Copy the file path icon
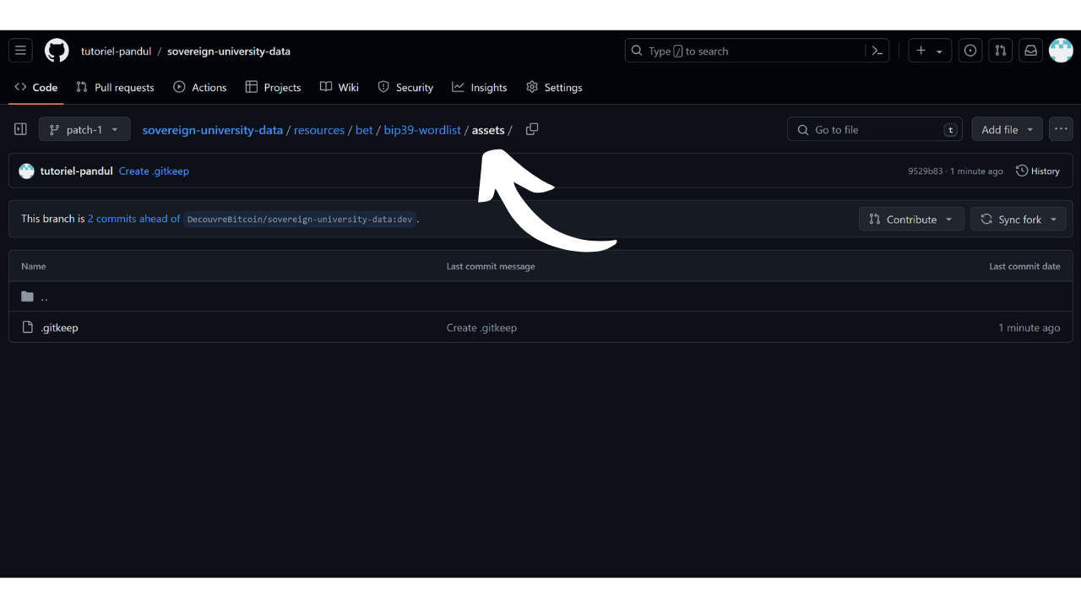The height and width of the screenshot is (608, 1081). coord(532,129)
